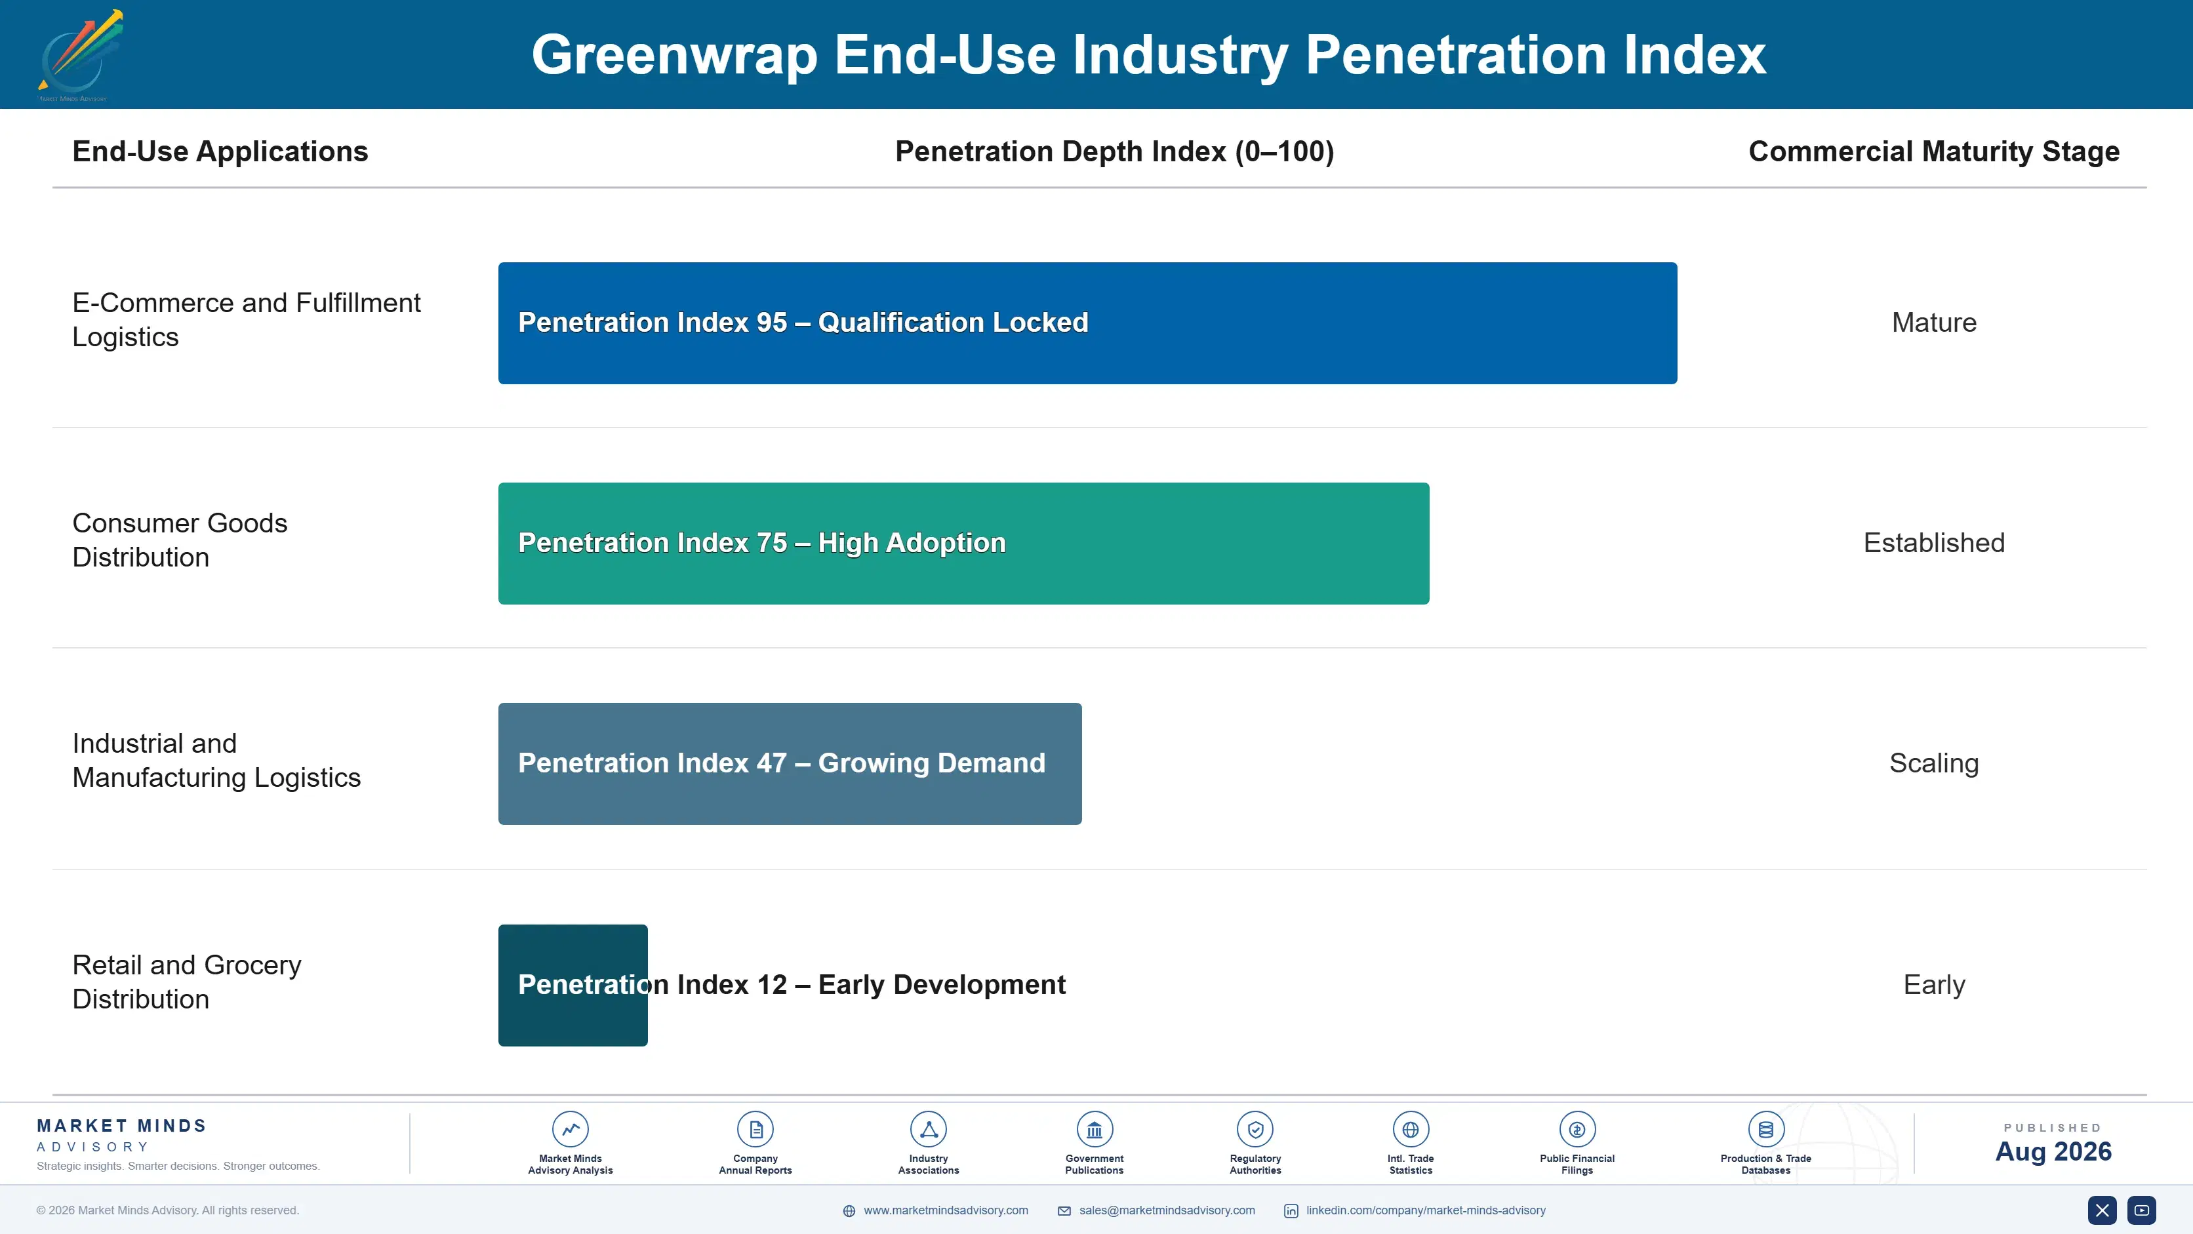Click the Company Annual Reports document icon
Viewport: 2193px width, 1234px height.
coord(755,1129)
